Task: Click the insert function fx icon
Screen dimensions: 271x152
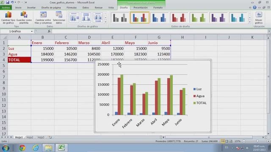Action: tap(49, 31)
